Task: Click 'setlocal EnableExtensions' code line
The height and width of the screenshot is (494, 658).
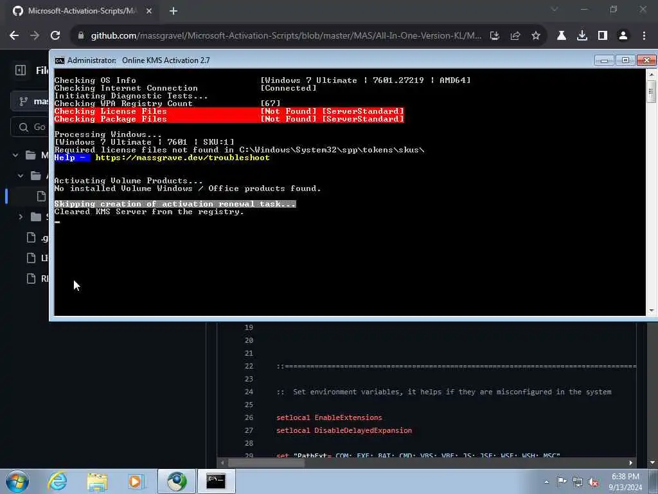Action: click(330, 417)
